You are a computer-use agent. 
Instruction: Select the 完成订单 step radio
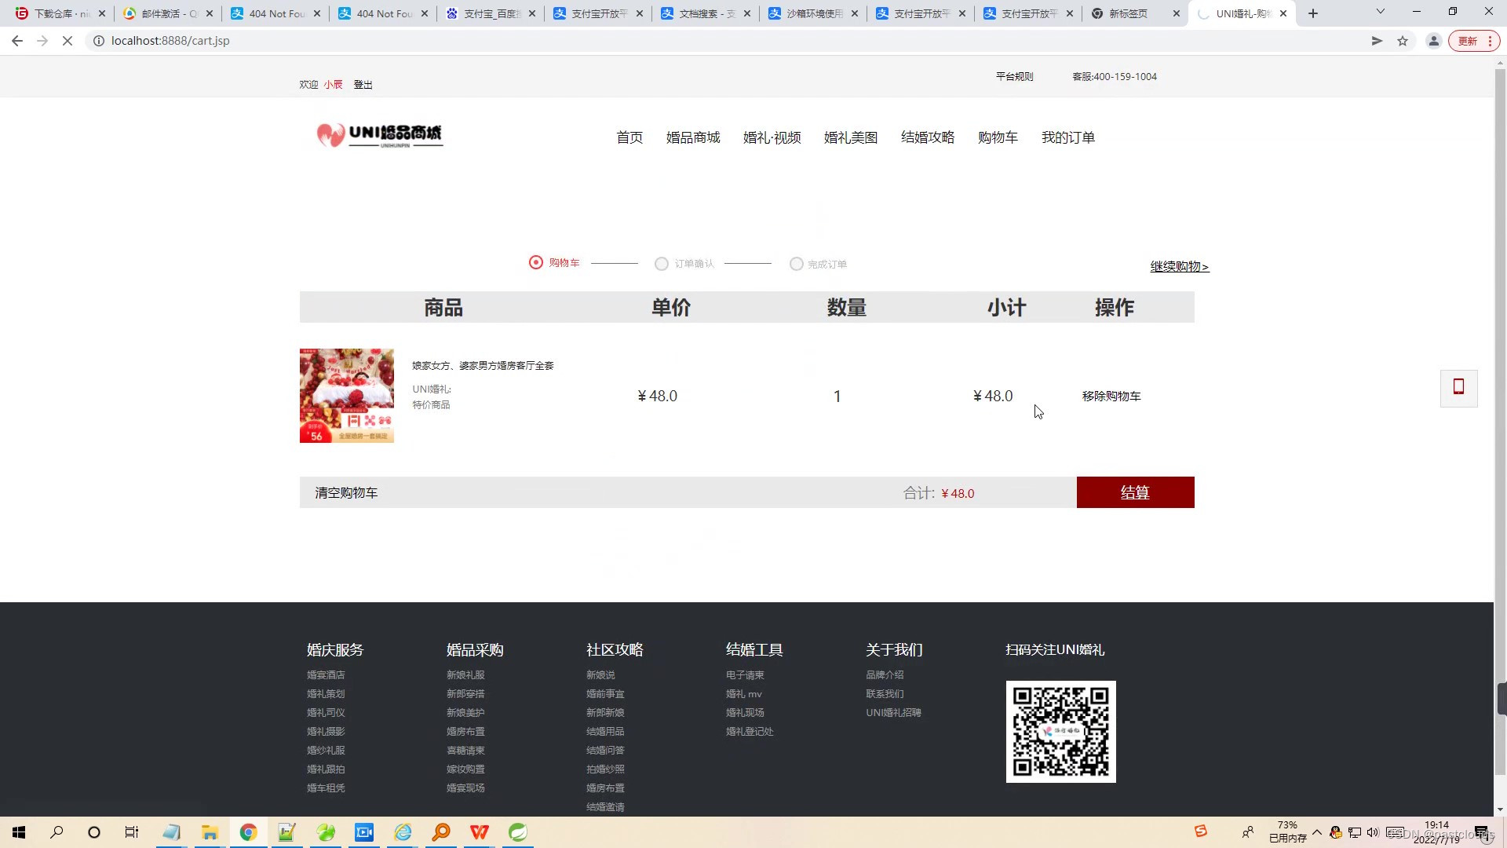(x=796, y=264)
